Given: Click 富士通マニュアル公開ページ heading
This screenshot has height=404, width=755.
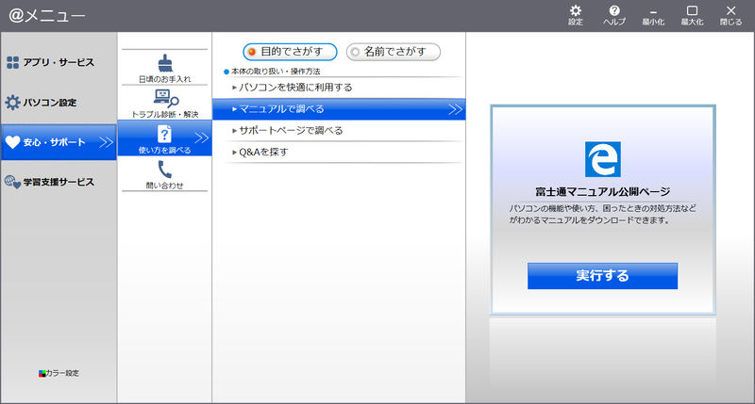Looking at the screenshot, I should (602, 192).
